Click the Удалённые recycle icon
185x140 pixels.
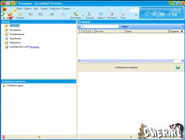click(6, 38)
